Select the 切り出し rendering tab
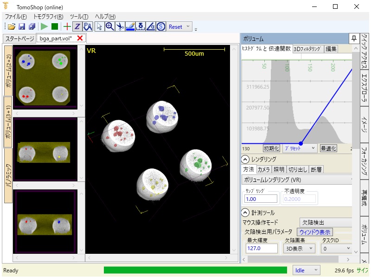Image resolution: width=371 pixels, height=277 pixels. click(x=298, y=169)
